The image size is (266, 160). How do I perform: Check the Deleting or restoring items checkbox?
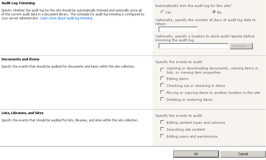pos(162,99)
